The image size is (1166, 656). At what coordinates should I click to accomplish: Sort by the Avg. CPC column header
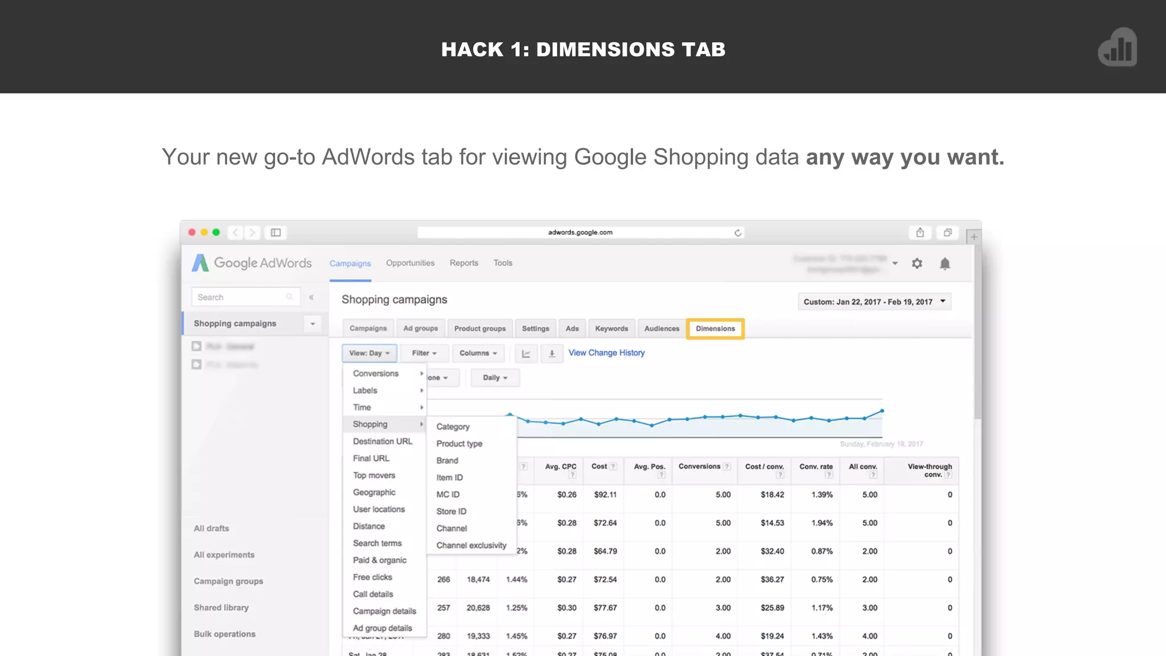tap(561, 466)
